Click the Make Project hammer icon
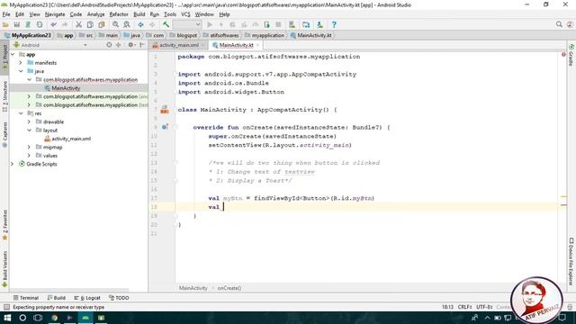This screenshot has width=576, height=324. coord(166,24)
